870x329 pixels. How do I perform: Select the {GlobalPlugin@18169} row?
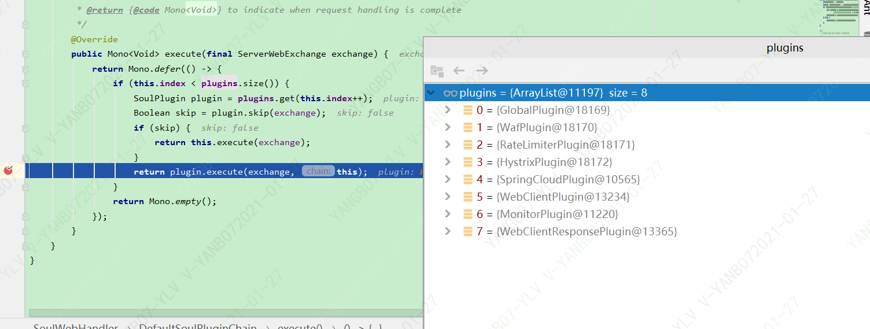coord(647,110)
